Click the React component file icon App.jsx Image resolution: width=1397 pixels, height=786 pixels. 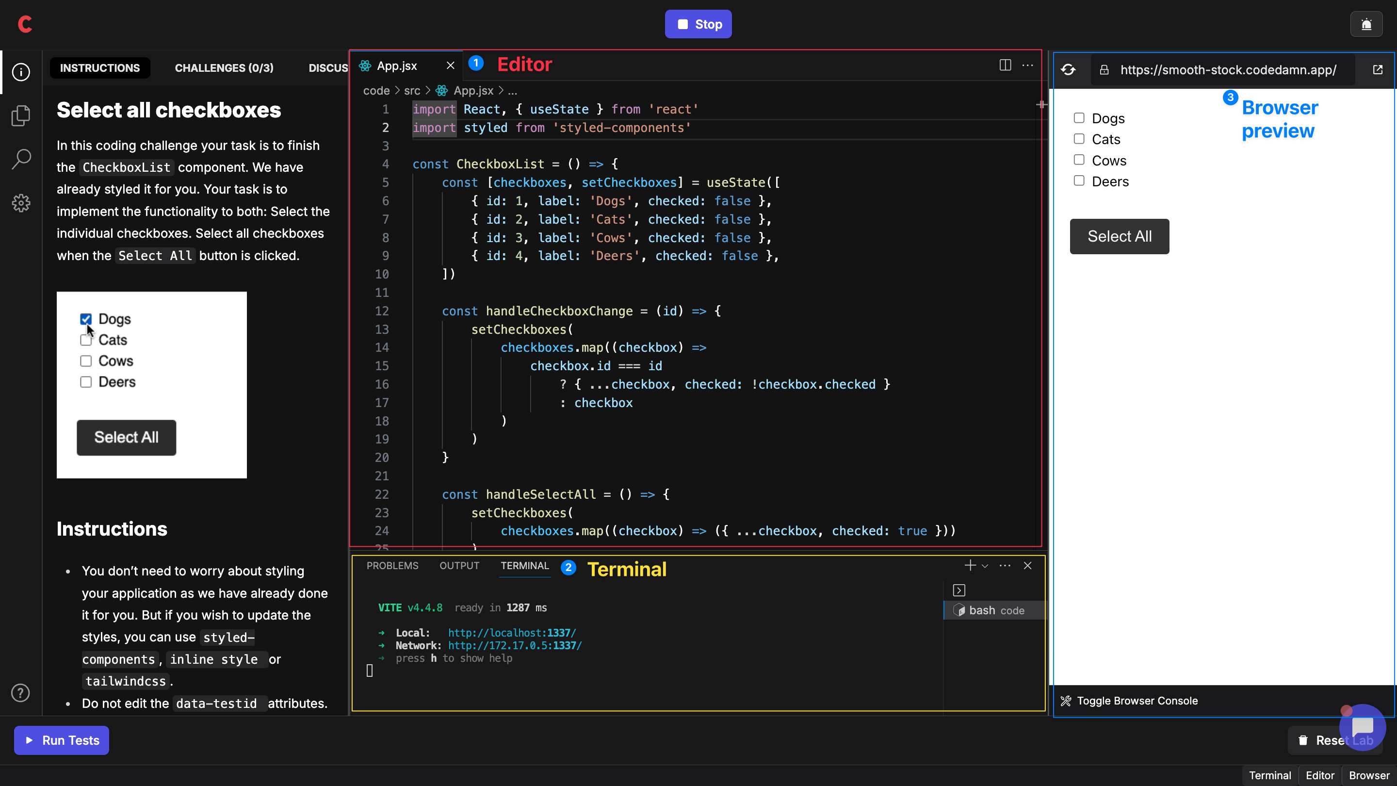coord(367,65)
